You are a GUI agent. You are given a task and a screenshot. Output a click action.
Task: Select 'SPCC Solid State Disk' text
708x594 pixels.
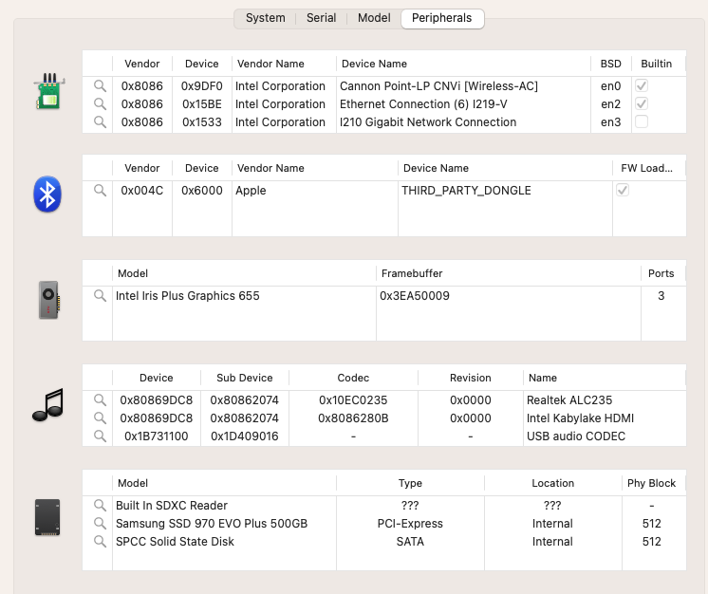(x=175, y=541)
